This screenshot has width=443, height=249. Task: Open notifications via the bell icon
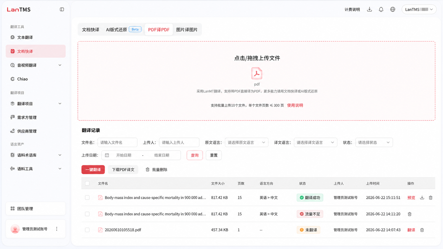[381, 9]
